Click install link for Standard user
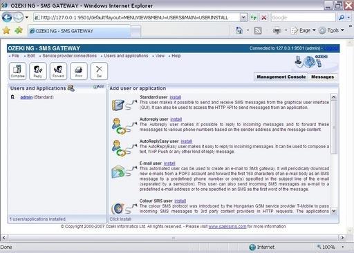 [176, 97]
